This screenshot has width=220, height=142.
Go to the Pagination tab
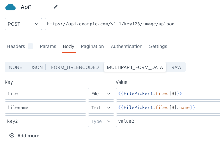point(92,46)
